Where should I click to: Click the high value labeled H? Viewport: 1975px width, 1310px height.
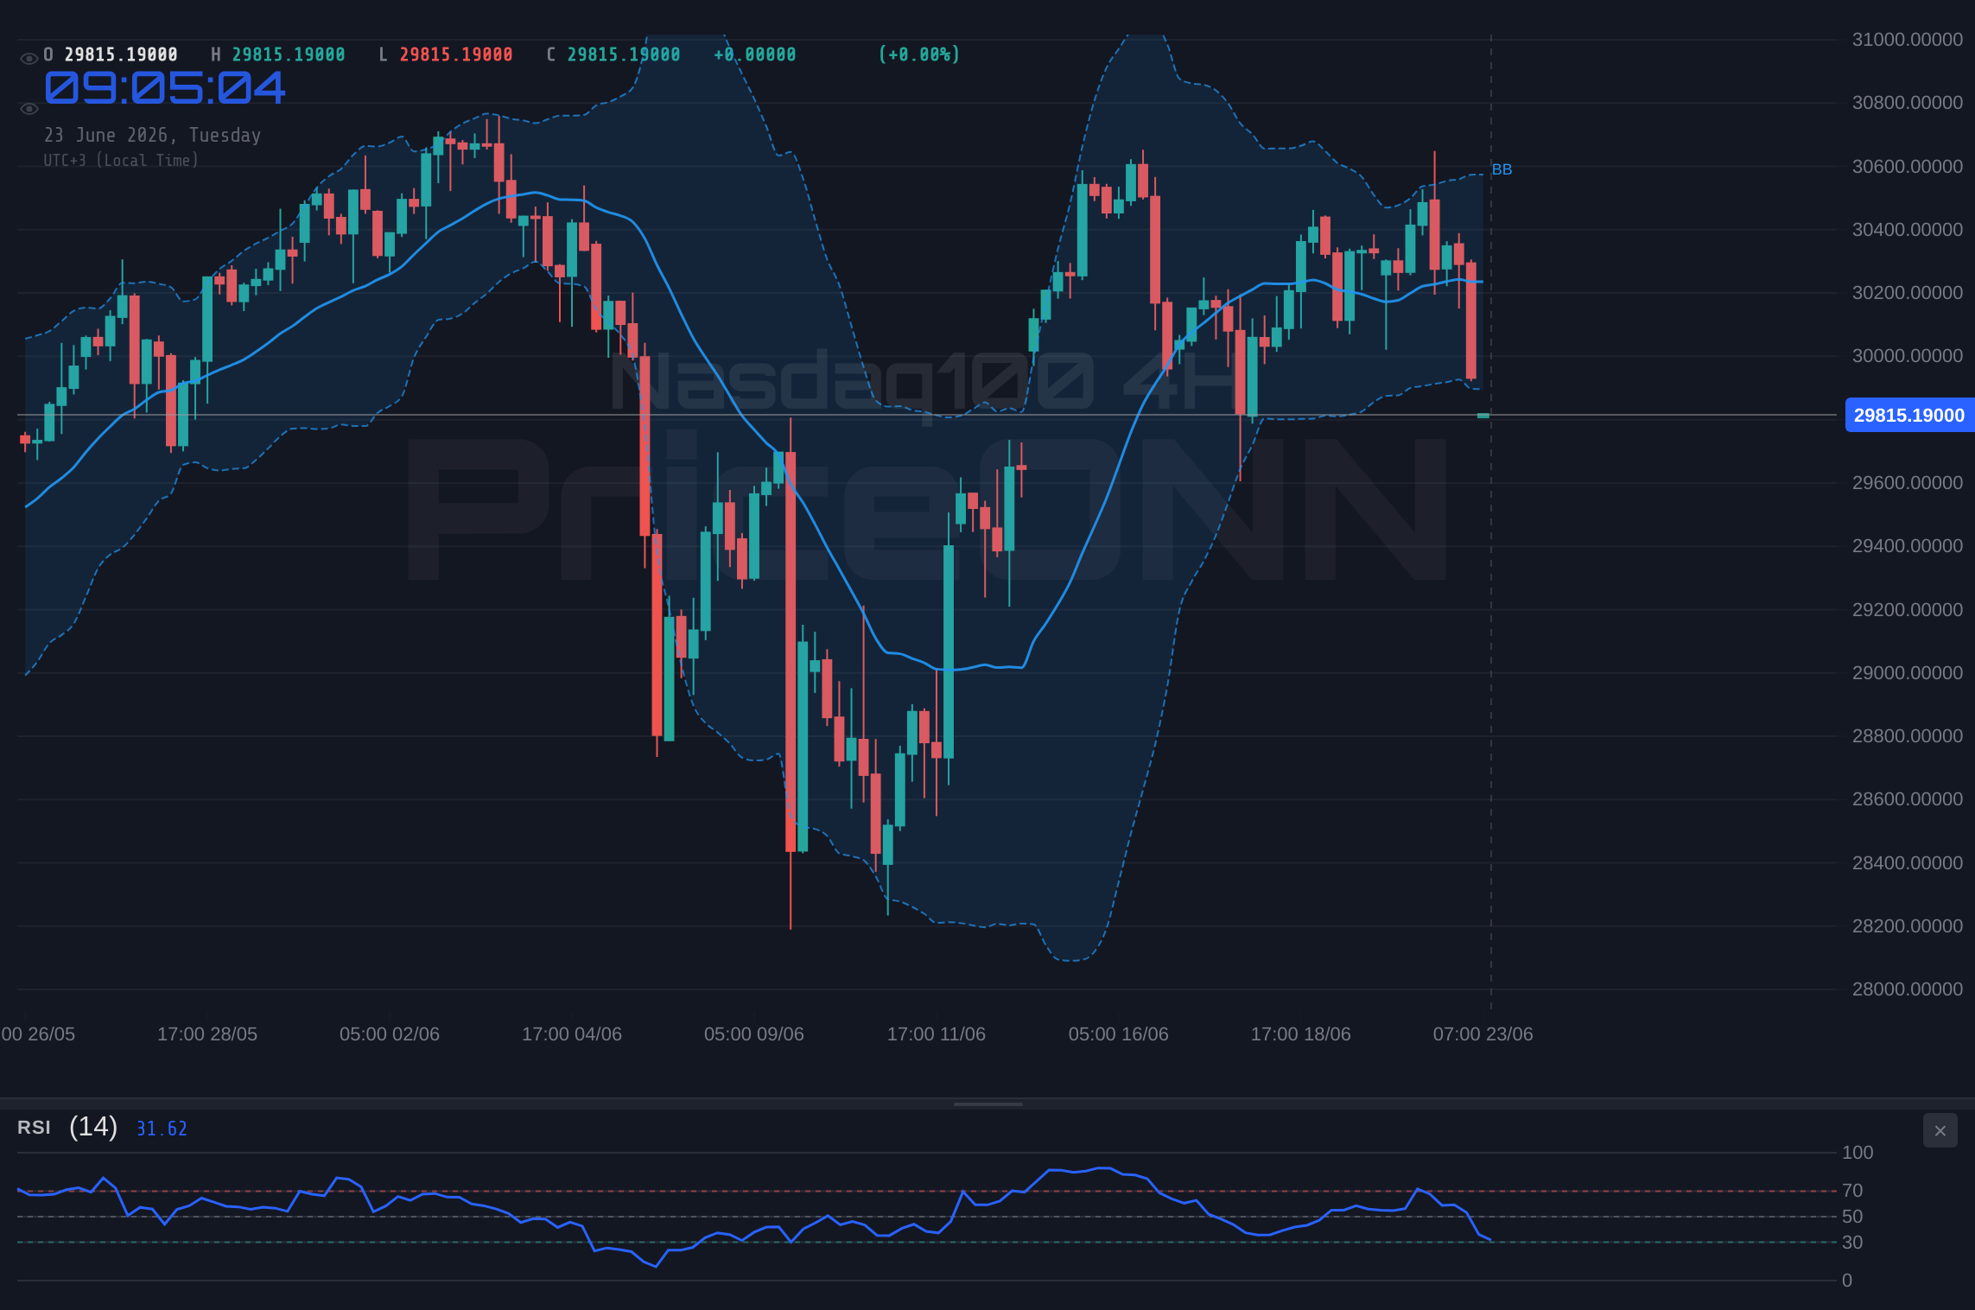coord(288,54)
